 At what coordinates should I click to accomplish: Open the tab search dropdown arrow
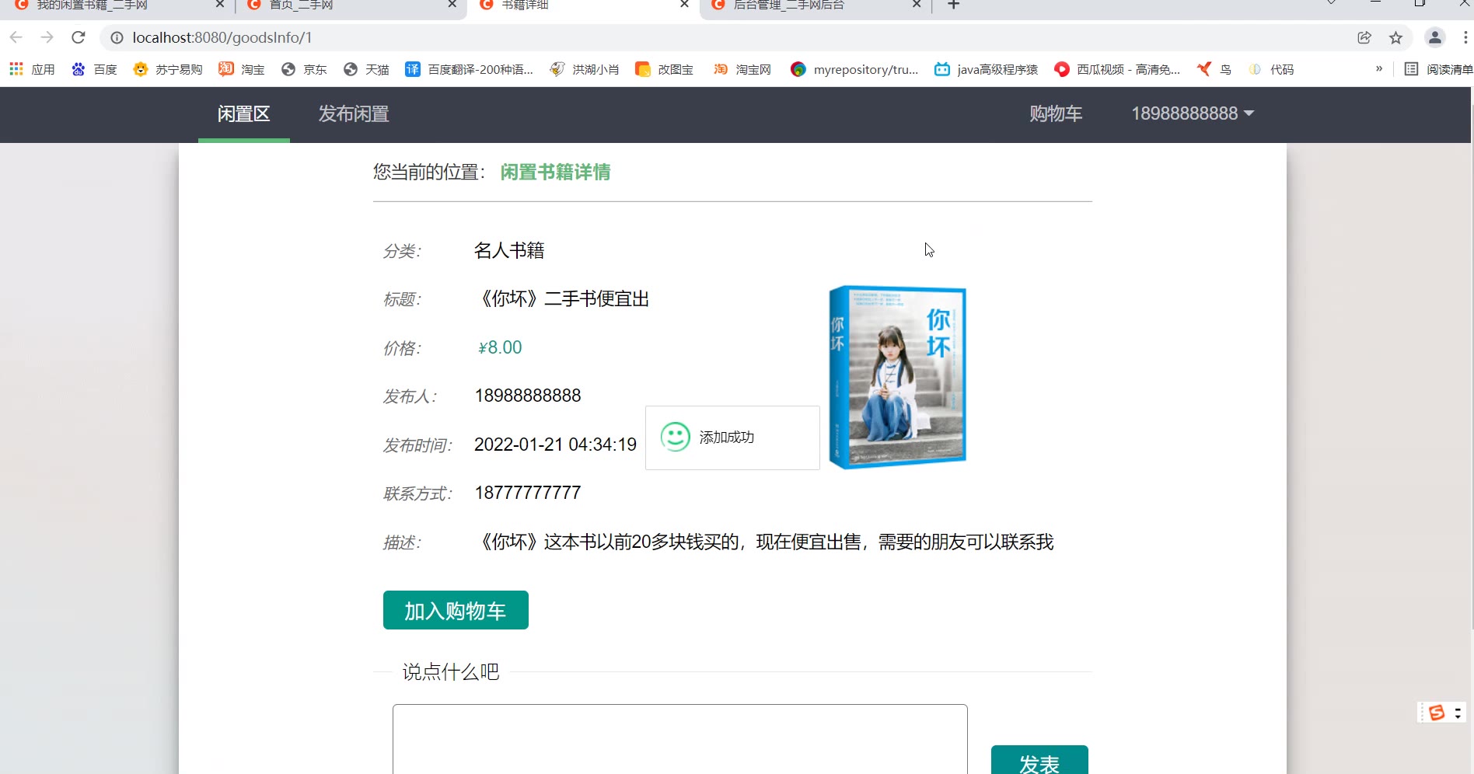(1331, 4)
